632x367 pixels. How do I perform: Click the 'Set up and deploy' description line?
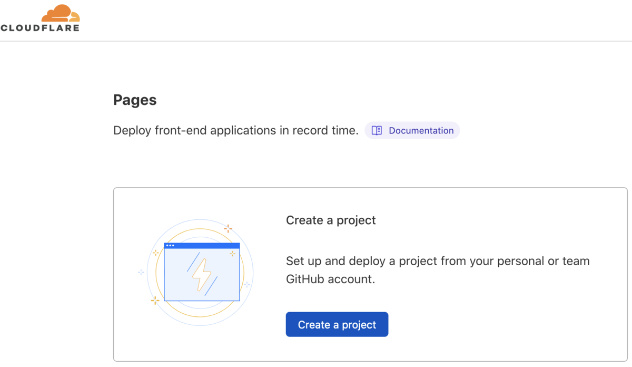(x=437, y=260)
